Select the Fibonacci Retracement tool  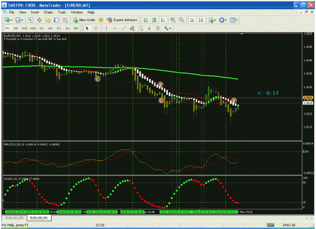[141, 28]
